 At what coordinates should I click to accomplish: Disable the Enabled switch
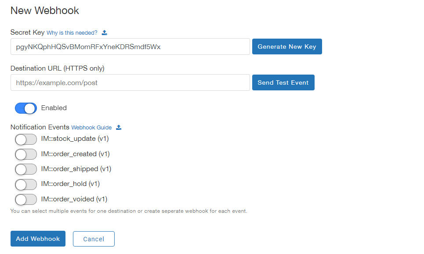25,108
